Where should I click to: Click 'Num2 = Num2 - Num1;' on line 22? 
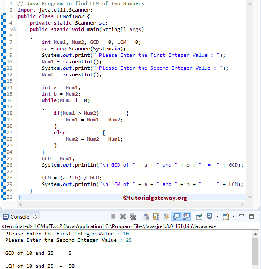(x=94, y=139)
